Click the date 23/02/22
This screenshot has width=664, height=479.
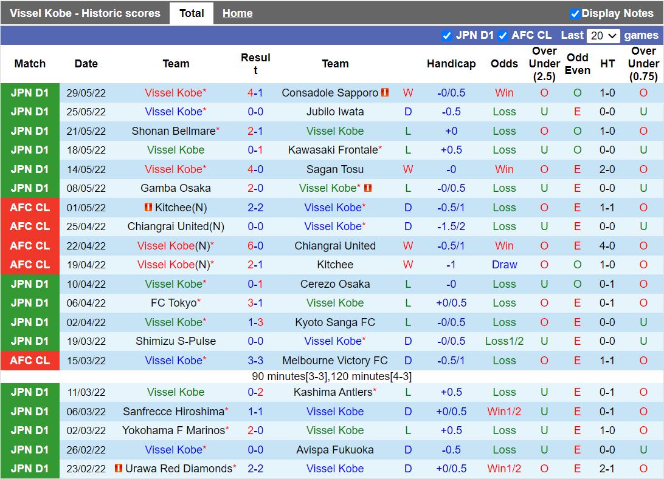pos(86,469)
